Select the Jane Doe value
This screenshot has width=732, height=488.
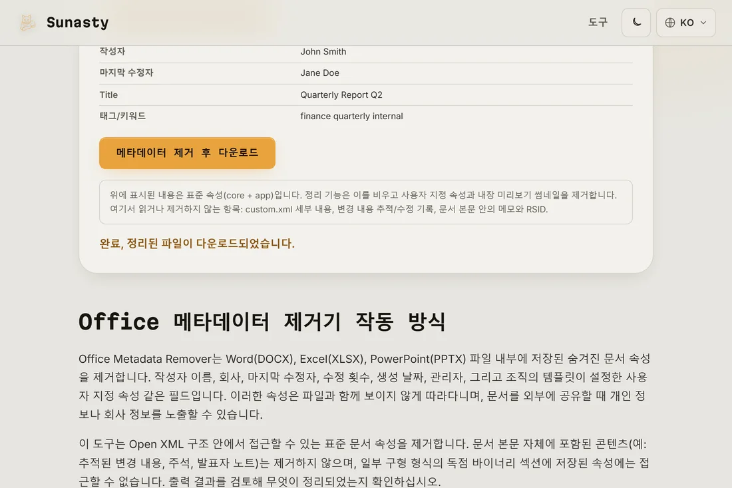pyautogui.click(x=320, y=73)
